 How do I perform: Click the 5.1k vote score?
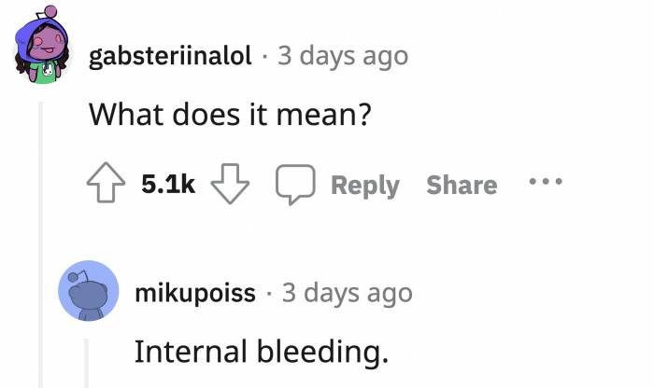pos(168,186)
